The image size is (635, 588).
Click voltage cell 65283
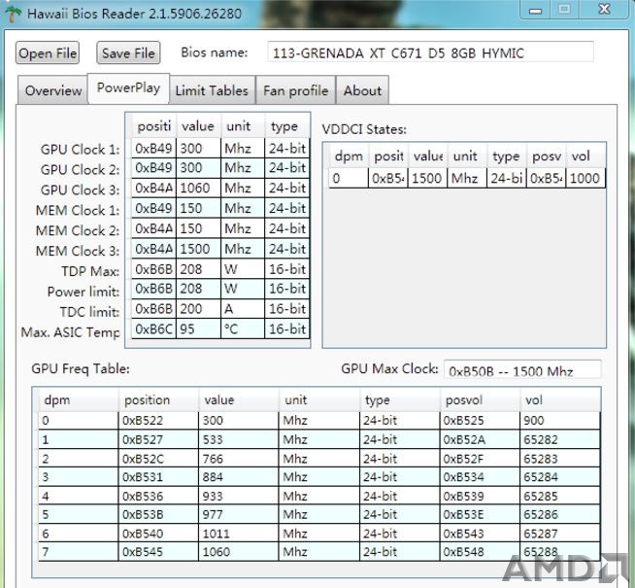coord(559,459)
